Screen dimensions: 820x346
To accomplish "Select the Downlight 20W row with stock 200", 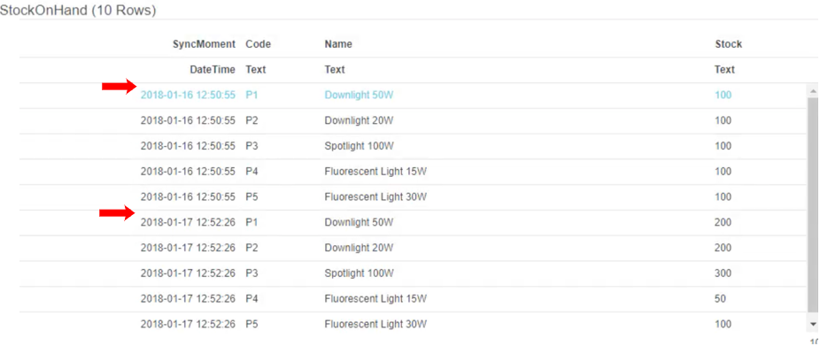I will click(x=414, y=248).
